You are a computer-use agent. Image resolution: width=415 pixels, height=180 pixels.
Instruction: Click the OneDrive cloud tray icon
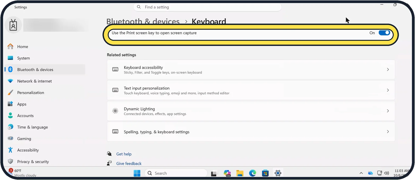[x=370, y=173]
